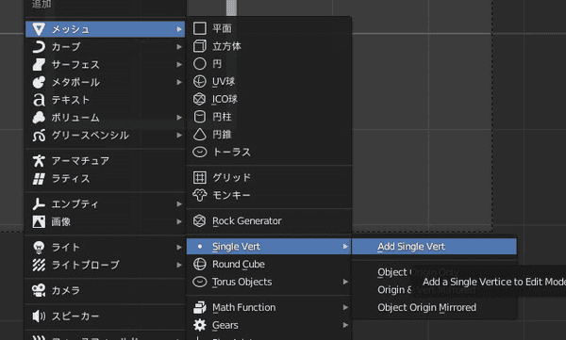Click the Torus (トーラス) icon
The height and width of the screenshot is (340, 566).
[200, 153]
